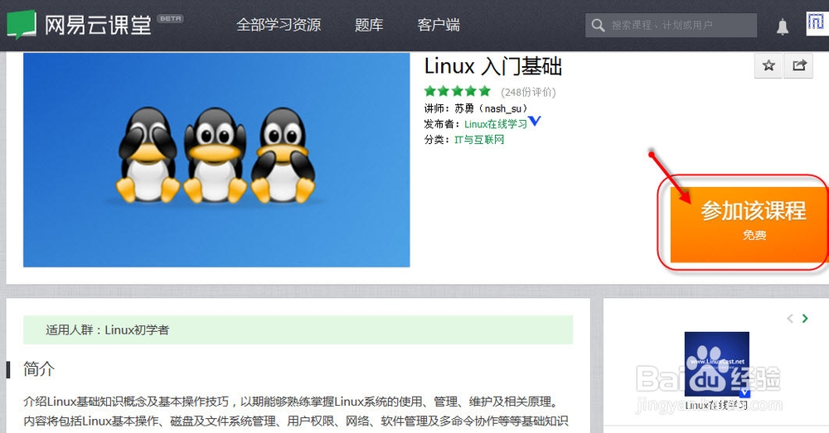Click the BETA badge beside the logo
Screen dimensions: 829x433
point(170,18)
